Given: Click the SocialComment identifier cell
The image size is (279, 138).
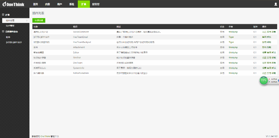Looking at the screenshot, I should (81, 32).
